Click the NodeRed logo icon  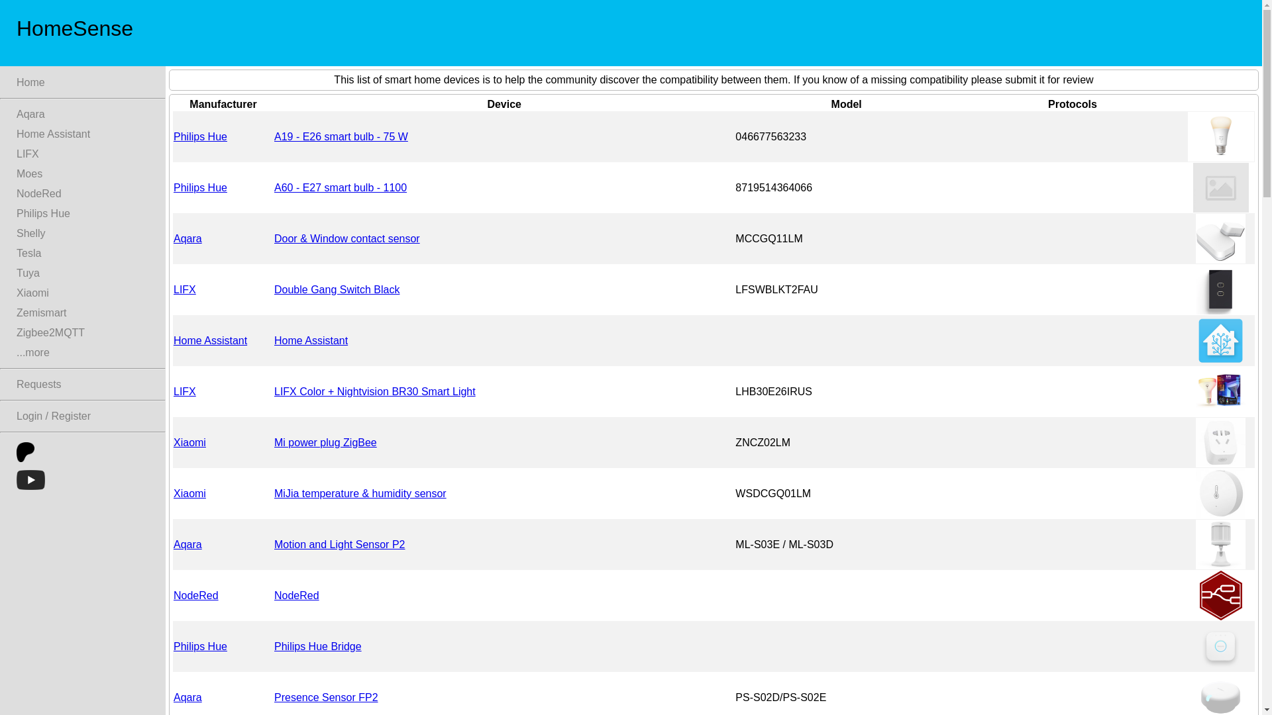[1220, 596]
